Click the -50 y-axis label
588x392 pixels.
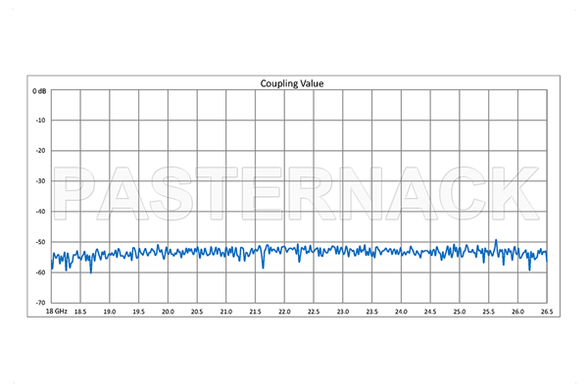41,242
